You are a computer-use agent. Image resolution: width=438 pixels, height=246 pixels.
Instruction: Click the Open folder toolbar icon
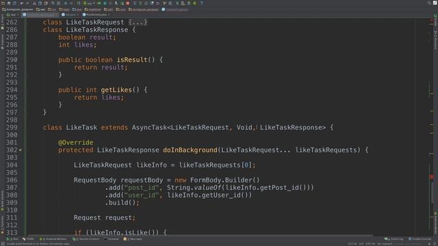tap(3, 3)
